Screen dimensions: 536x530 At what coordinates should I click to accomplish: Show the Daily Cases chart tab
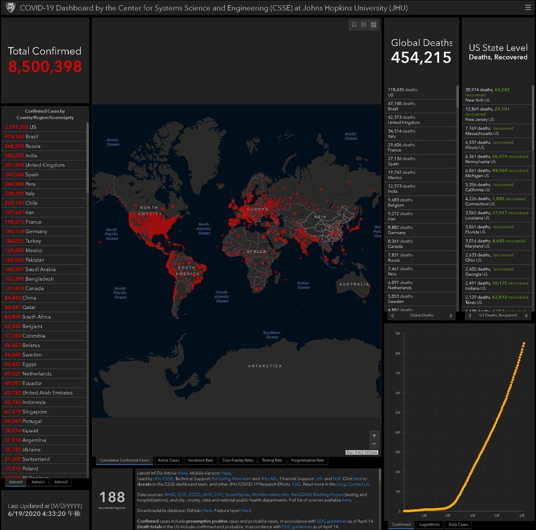point(458,525)
